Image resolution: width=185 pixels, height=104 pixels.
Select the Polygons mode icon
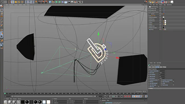click(x=2, y=26)
